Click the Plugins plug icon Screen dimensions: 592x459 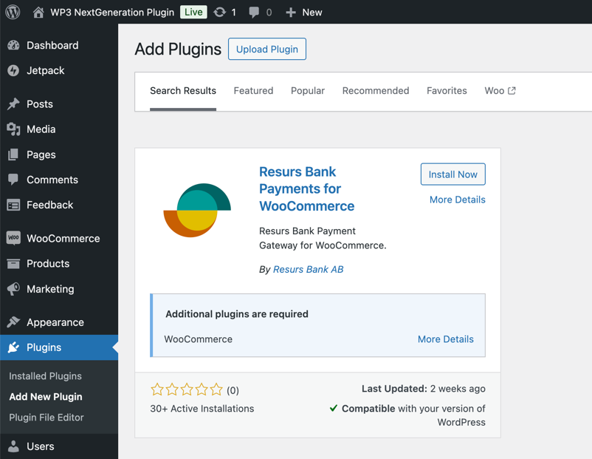tap(13, 347)
